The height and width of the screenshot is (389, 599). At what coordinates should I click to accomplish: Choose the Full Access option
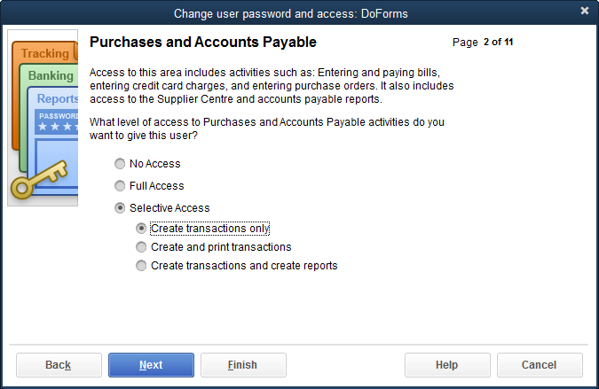pos(121,186)
